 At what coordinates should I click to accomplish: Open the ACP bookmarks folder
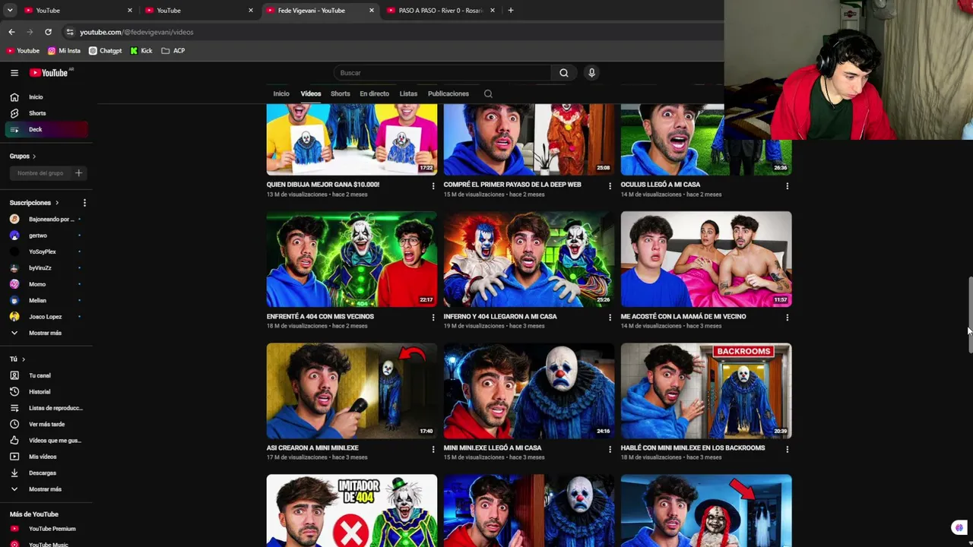(x=173, y=51)
